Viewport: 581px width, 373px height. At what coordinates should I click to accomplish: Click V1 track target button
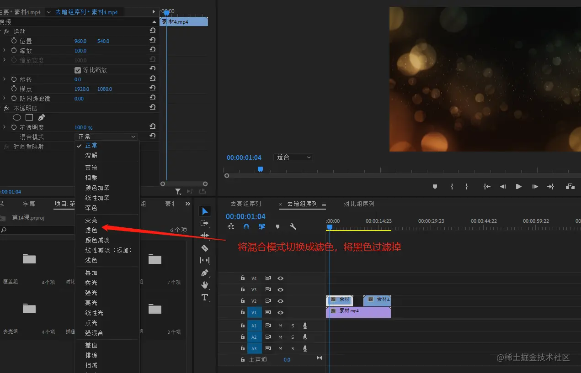coord(254,313)
